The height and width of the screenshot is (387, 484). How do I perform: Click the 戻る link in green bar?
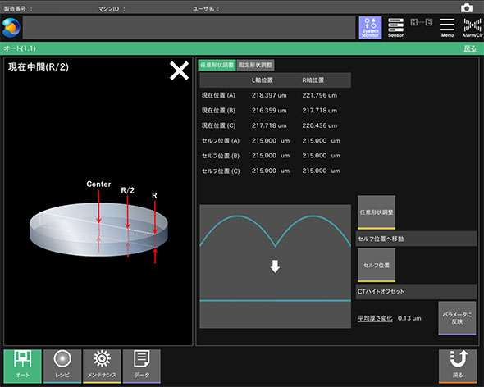click(x=470, y=48)
